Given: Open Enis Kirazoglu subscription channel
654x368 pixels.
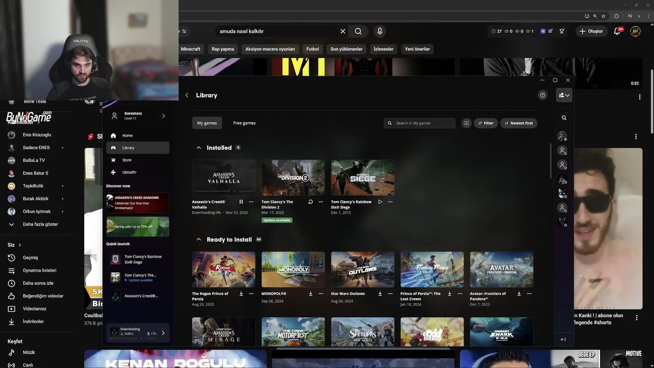Looking at the screenshot, I should 37,135.
